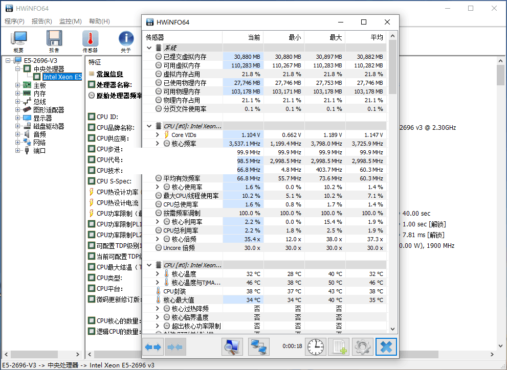The width and height of the screenshot is (507, 370).
Task: Open the 程序(P) menu
Action: [14, 21]
